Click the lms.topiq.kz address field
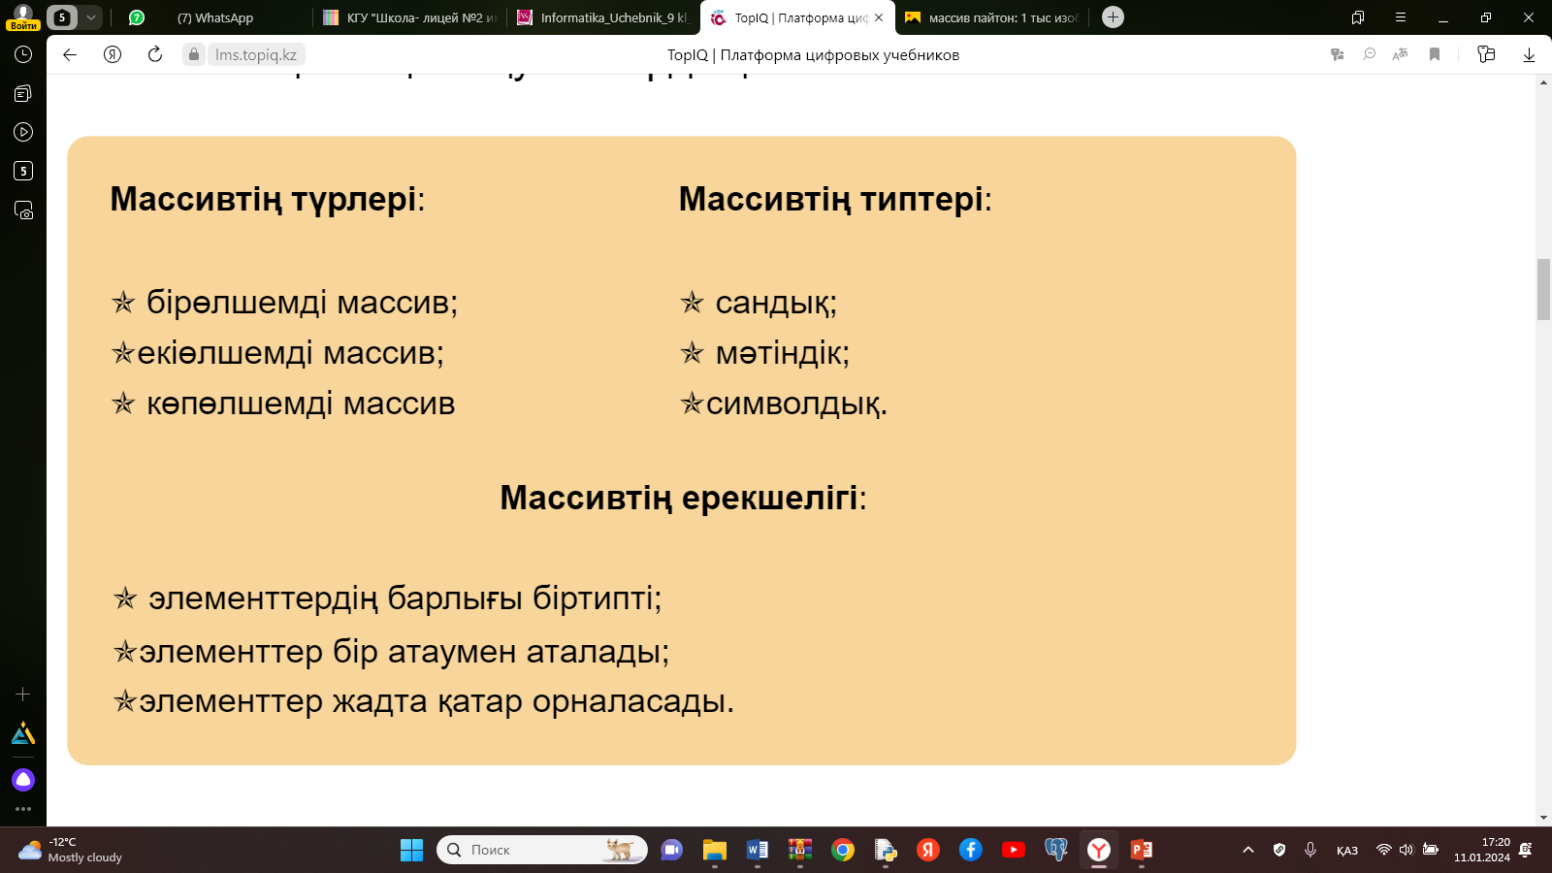This screenshot has width=1552, height=873. click(x=256, y=54)
